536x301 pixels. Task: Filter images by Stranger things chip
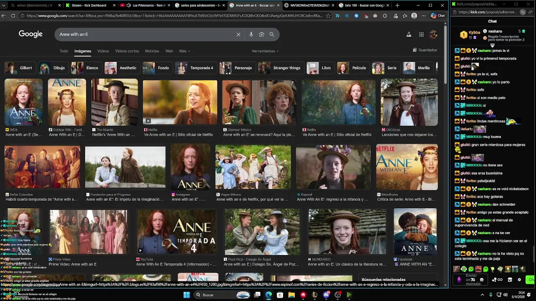point(281,68)
